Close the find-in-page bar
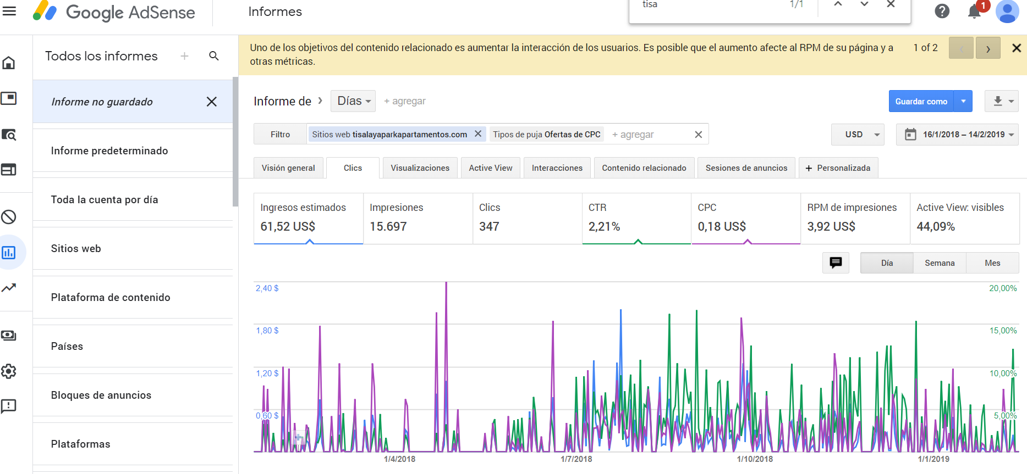The height and width of the screenshot is (474, 1027). click(x=891, y=4)
